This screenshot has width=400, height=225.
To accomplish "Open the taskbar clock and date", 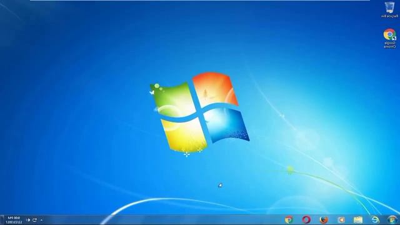I will pyautogui.click(x=14, y=220).
